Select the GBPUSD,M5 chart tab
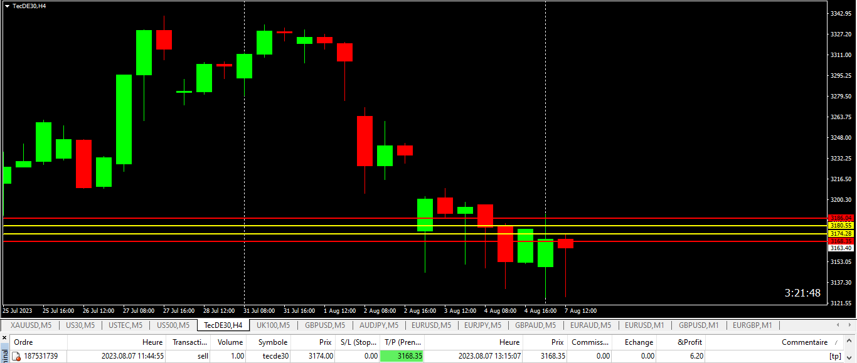Image resolution: width=857 pixels, height=363 pixels. (324, 325)
